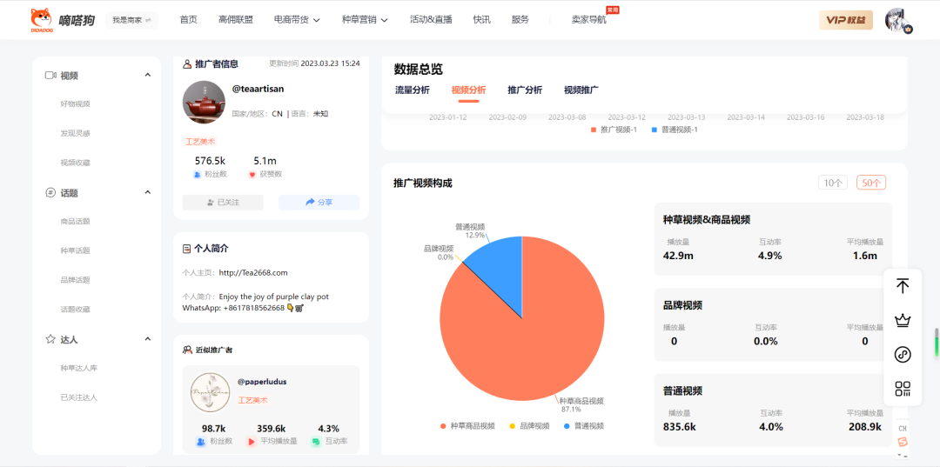940x467 pixels.
Task: Select the 10个 count option
Action: [833, 183]
